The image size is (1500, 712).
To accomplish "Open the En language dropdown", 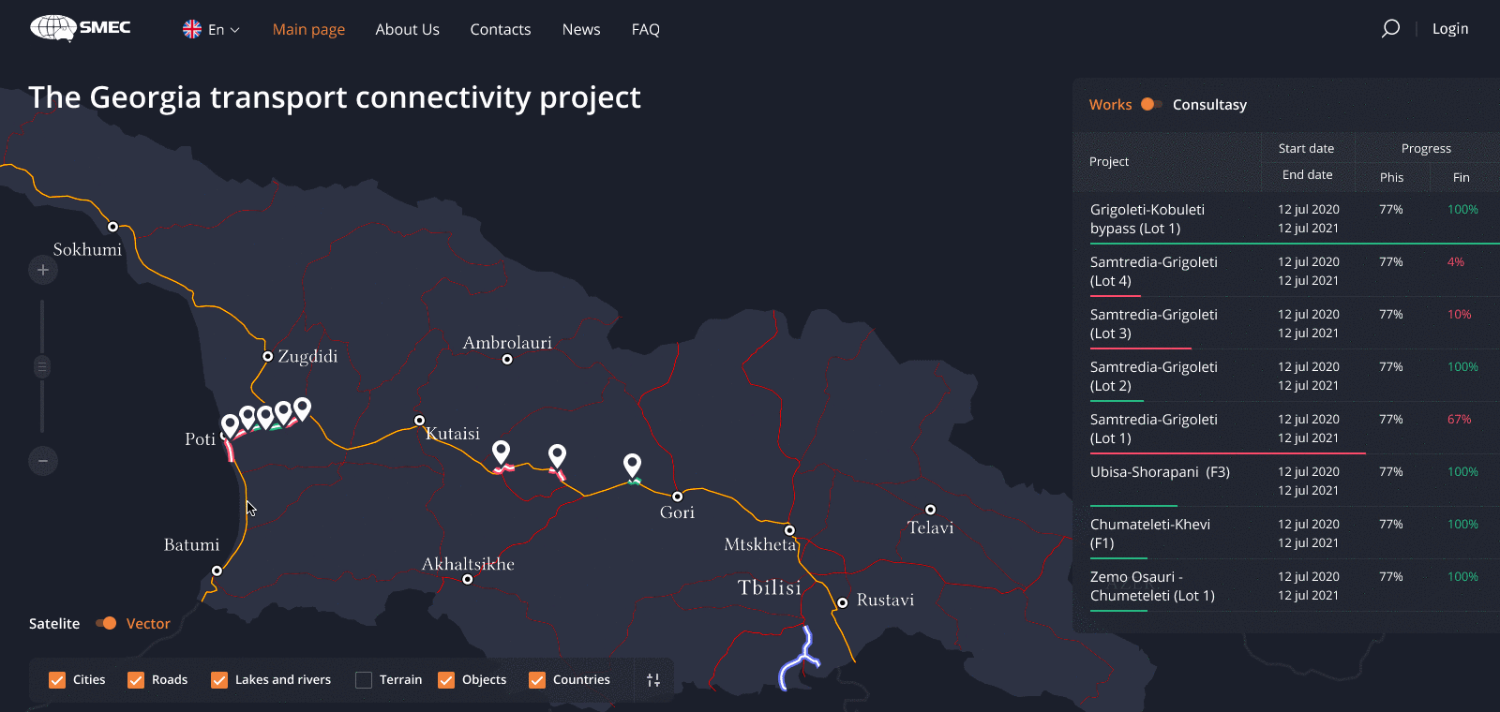I will (x=212, y=30).
